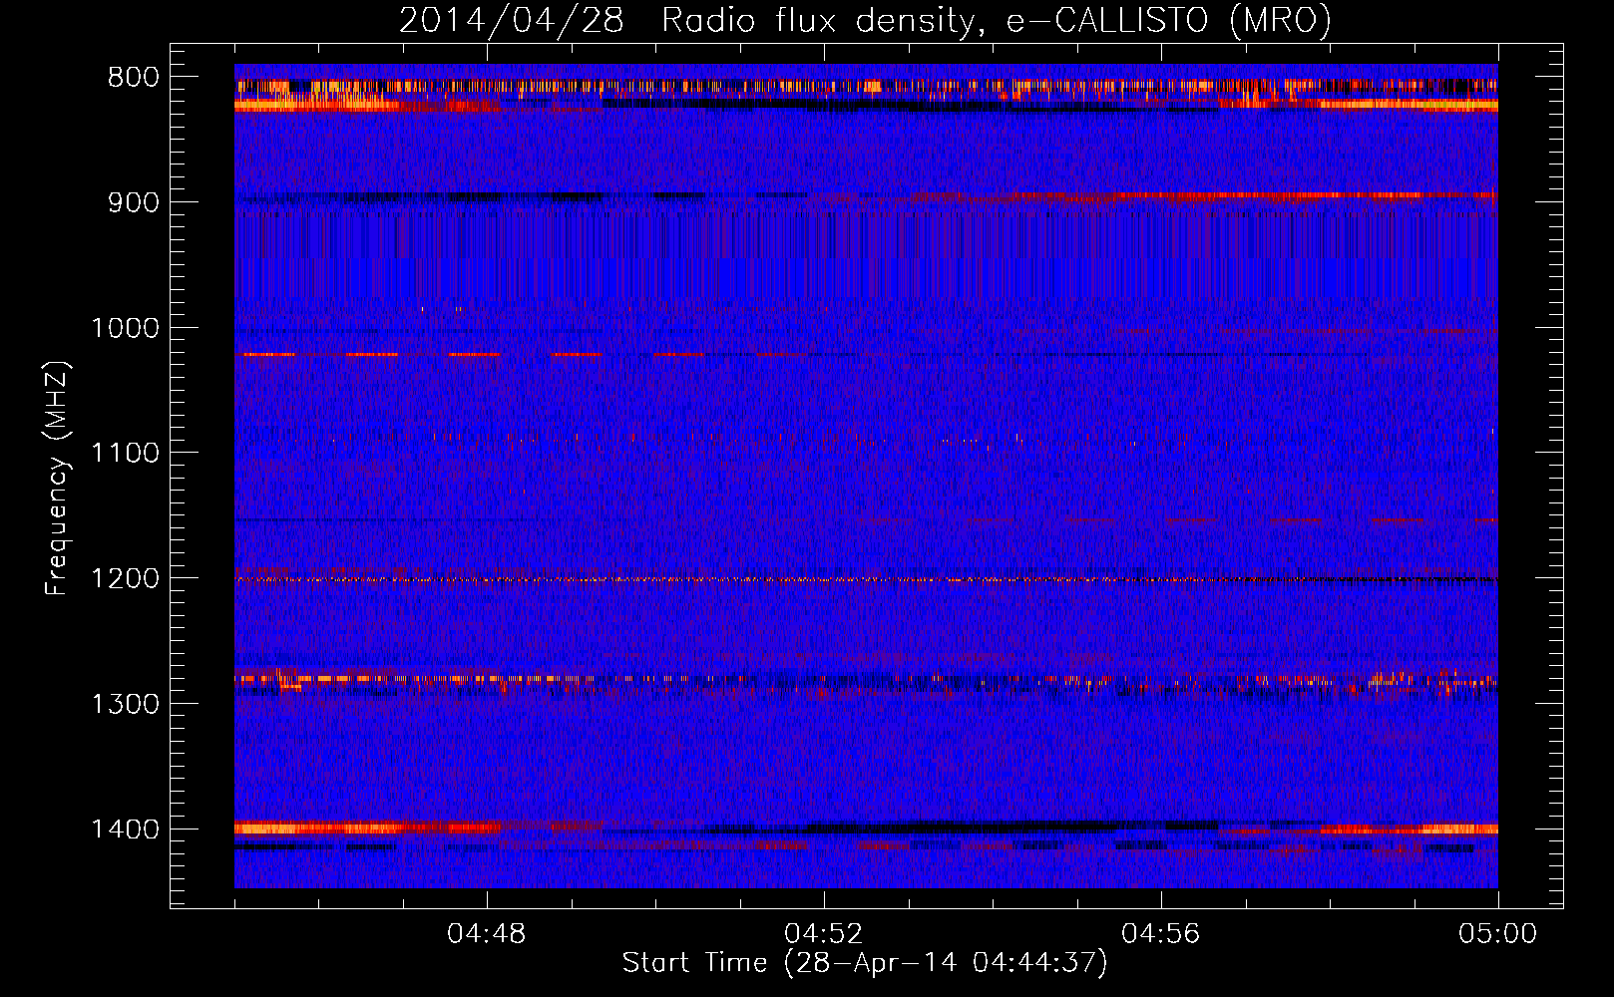The height and width of the screenshot is (997, 1614).
Task: Click the 1200 frequency tick label
Action: [125, 579]
